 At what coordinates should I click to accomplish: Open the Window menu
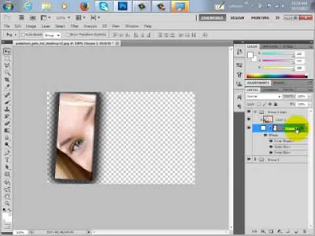[x=132, y=26]
